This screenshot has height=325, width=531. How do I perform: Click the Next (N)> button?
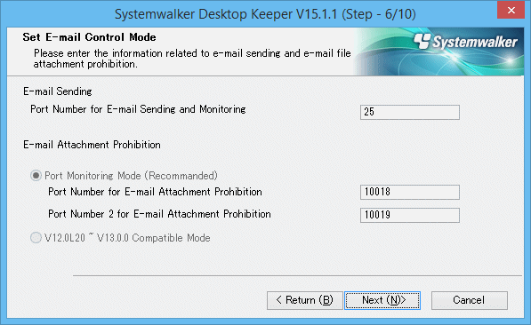coord(382,300)
